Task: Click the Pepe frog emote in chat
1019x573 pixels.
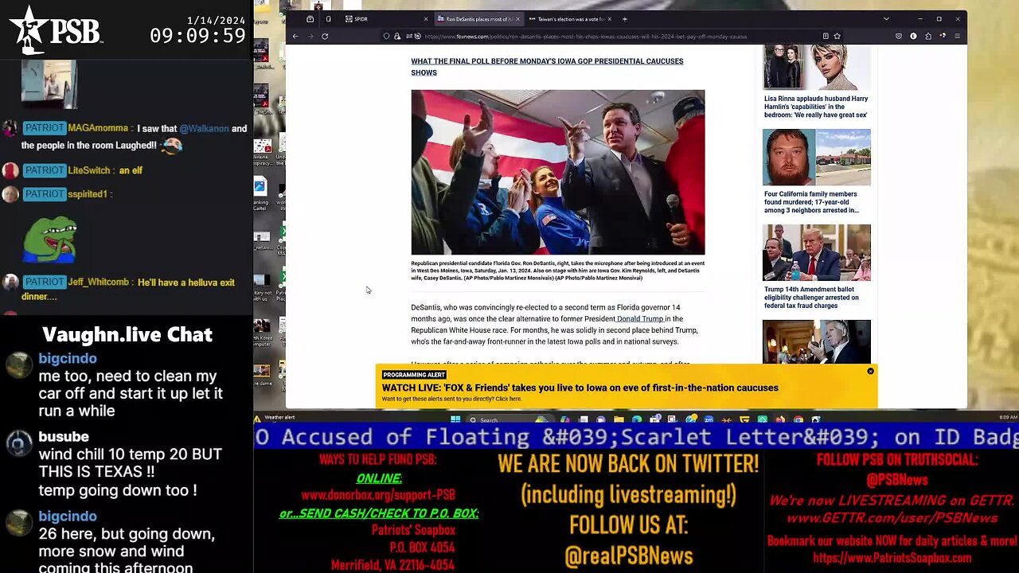Action: pos(49,239)
